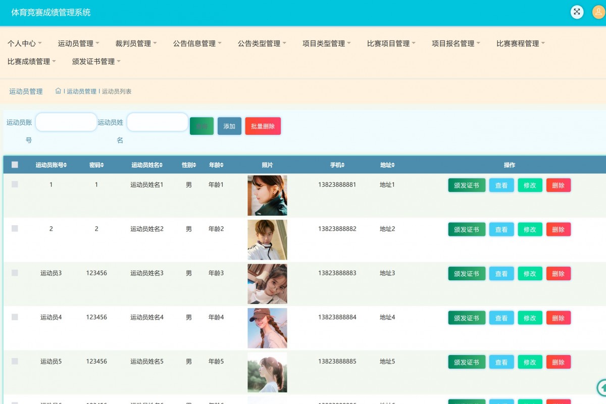Viewport: 606px width, 404px height.
Task: Expand the 个人中心 dropdown menu
Action: 25,43
